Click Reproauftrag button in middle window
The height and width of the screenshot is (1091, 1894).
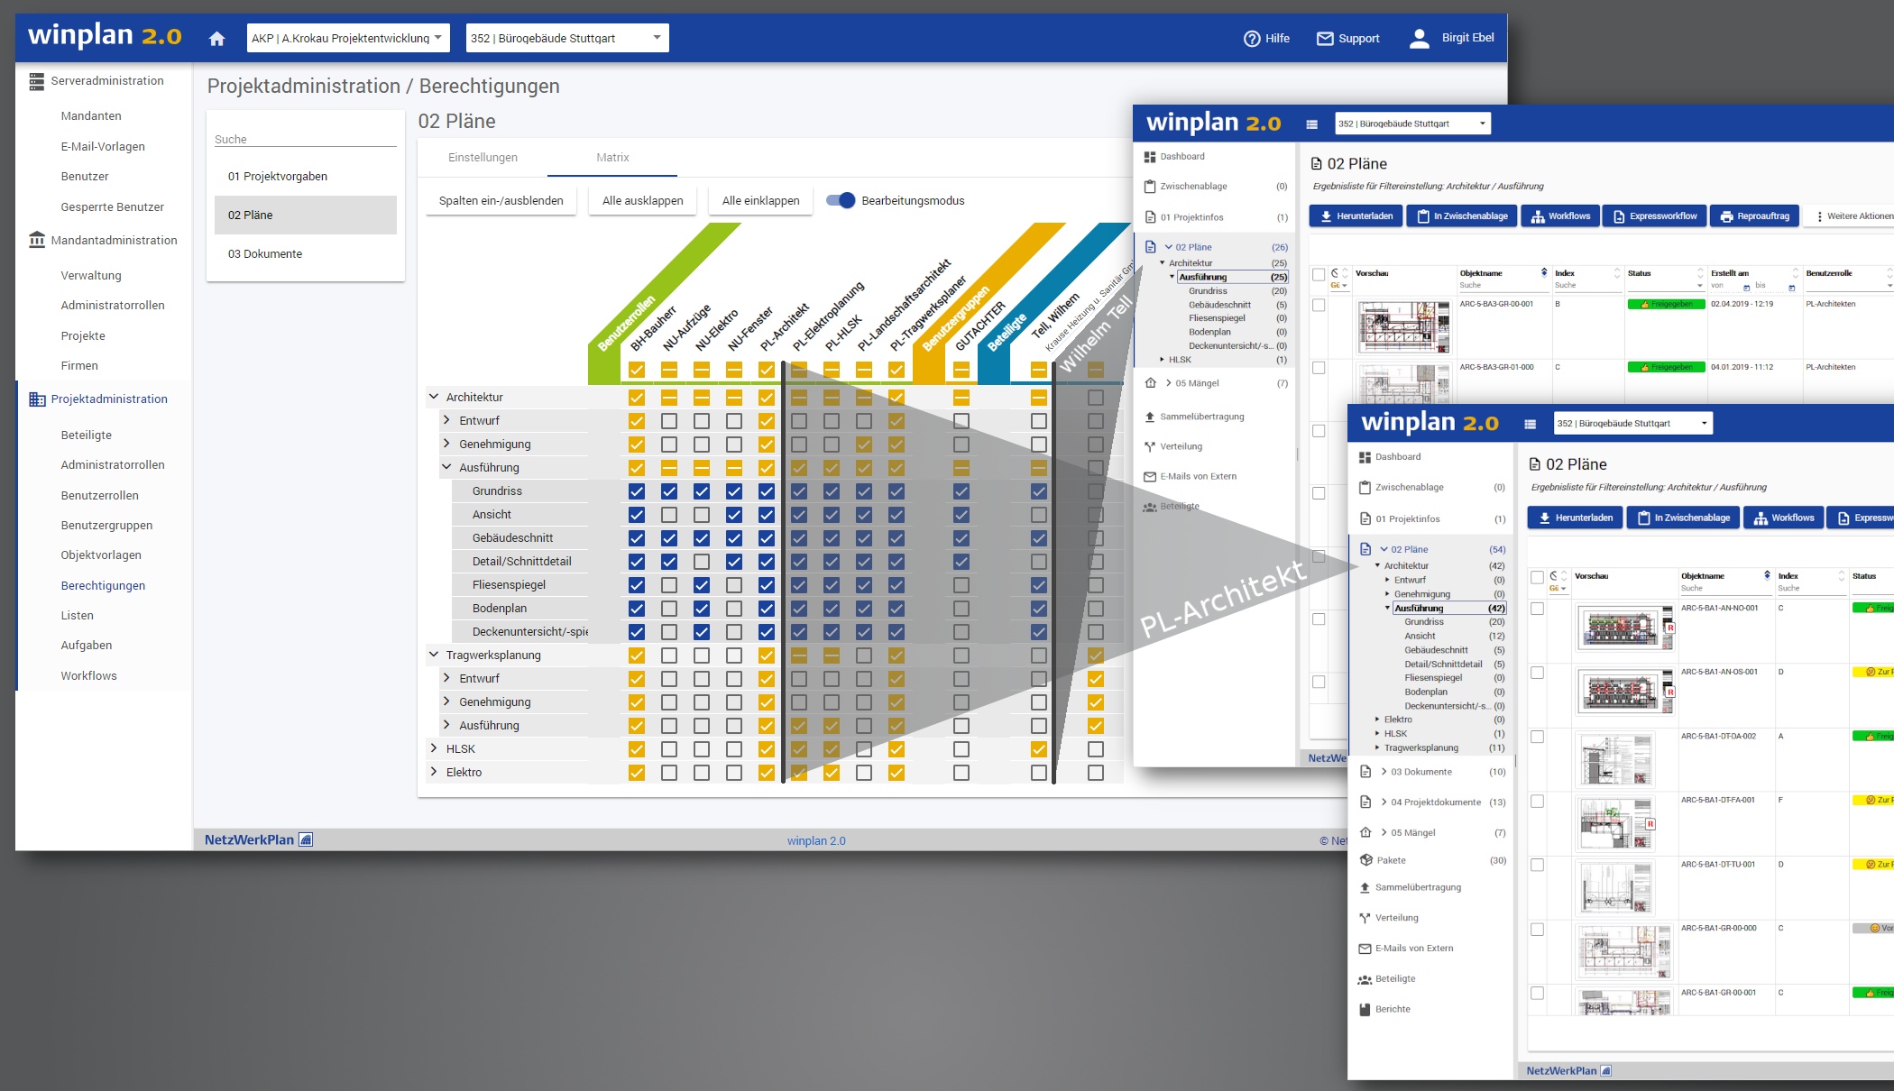(1754, 216)
